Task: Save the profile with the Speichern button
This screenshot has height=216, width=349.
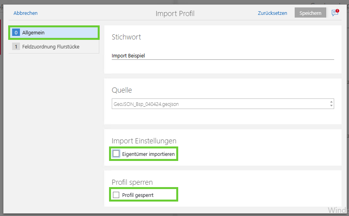Action: 310,13
